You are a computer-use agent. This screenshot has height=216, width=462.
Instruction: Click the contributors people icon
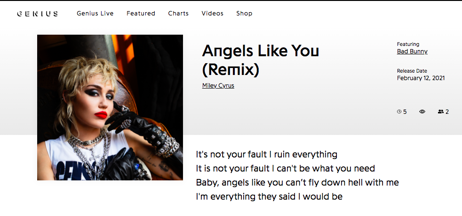coord(441,112)
